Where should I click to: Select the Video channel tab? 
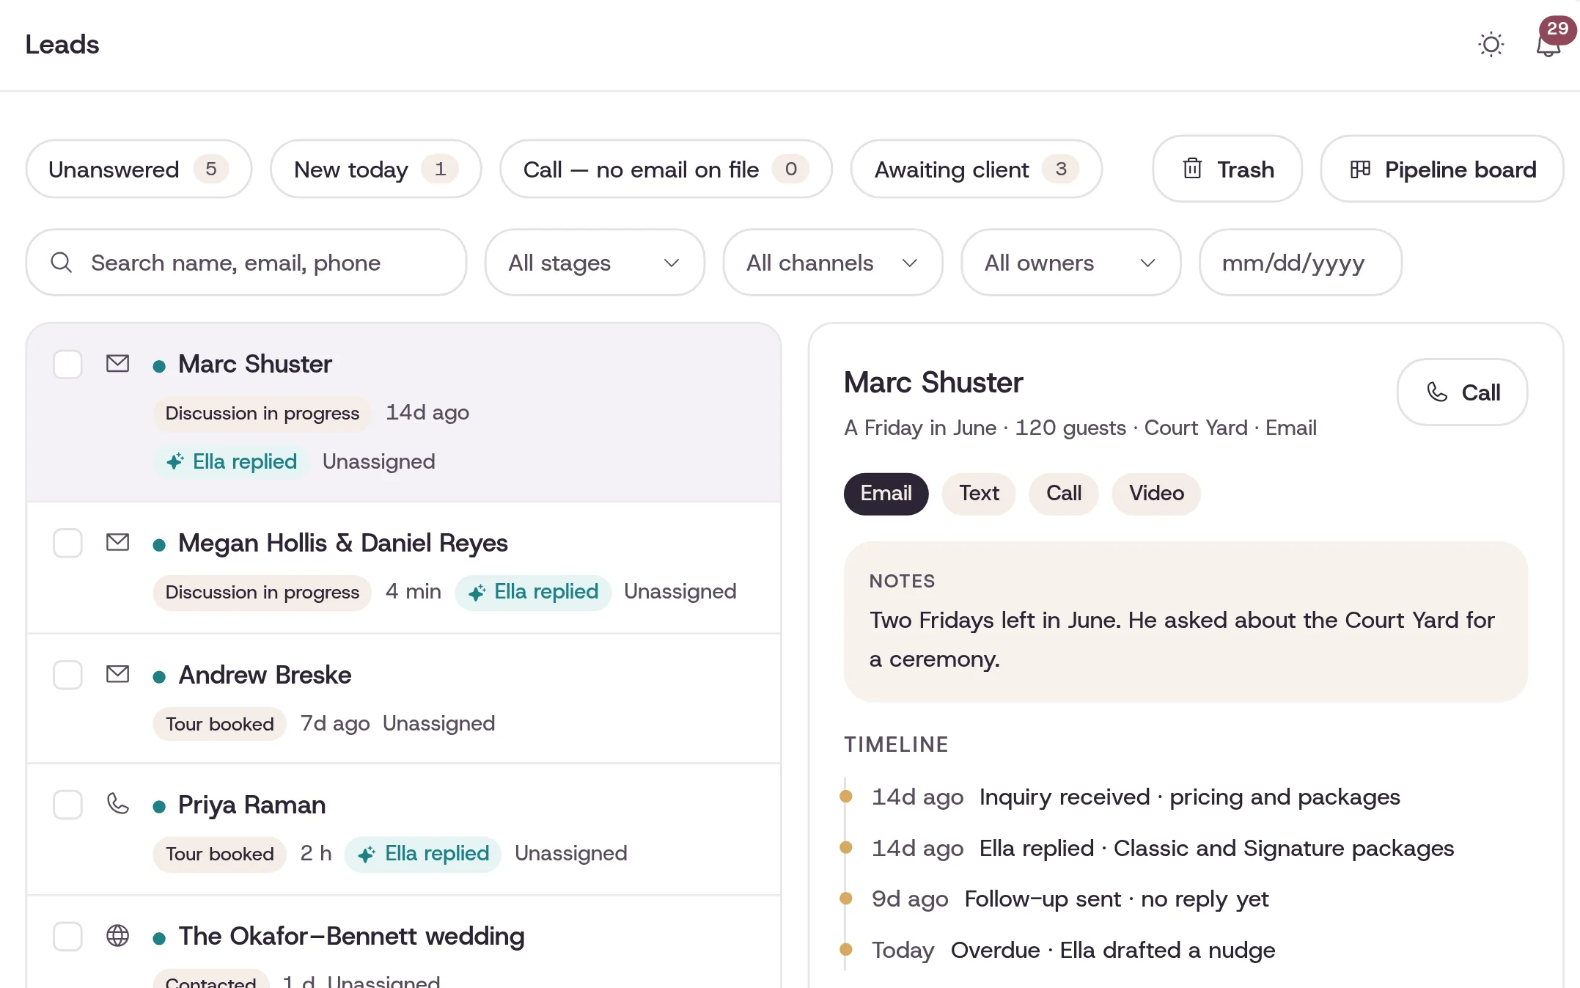[1156, 494]
